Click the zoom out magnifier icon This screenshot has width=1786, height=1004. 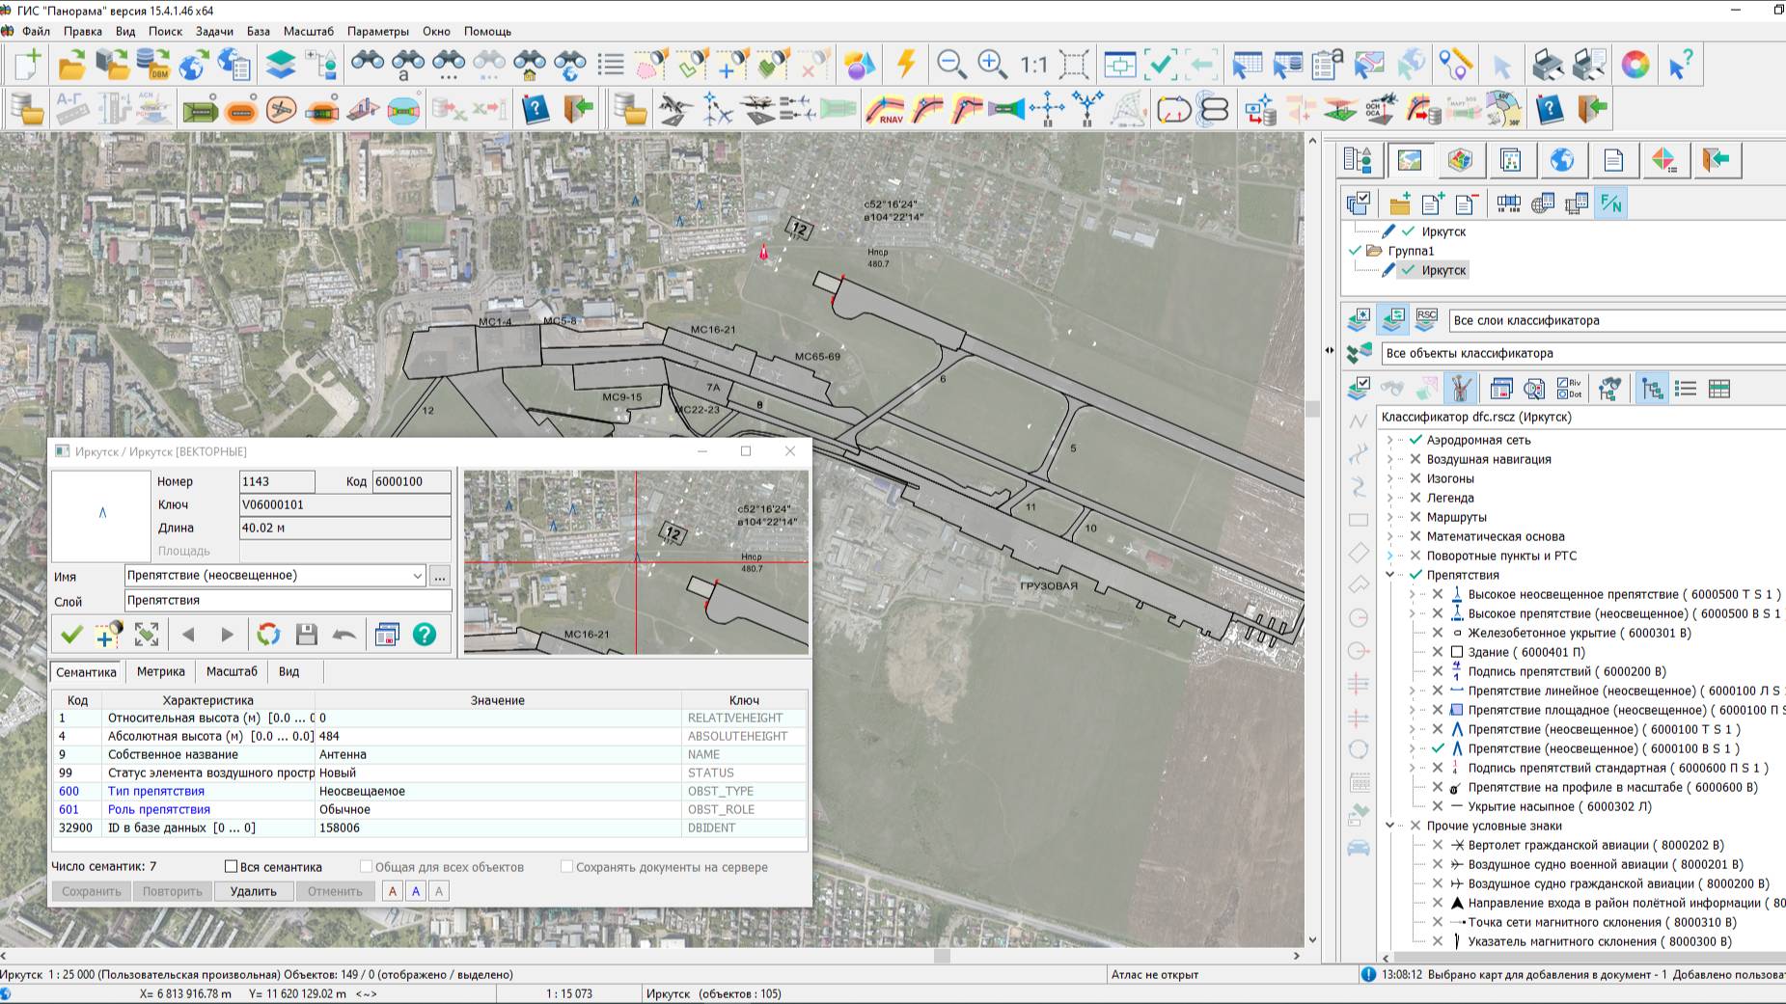pos(951,65)
